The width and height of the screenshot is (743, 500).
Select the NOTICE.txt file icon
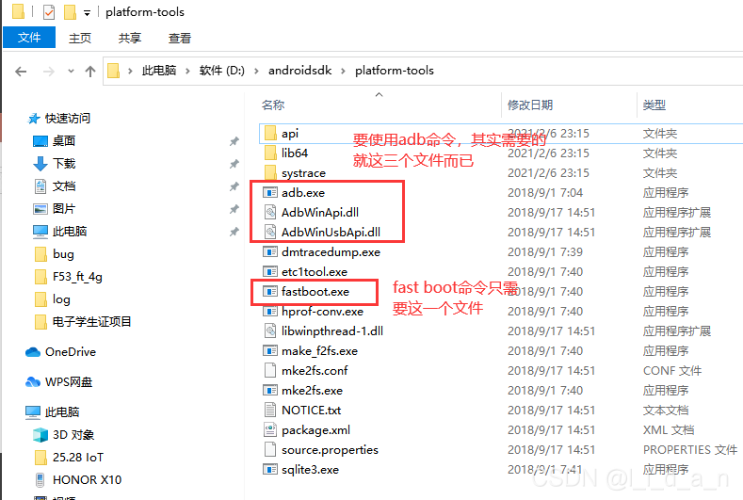pyautogui.click(x=270, y=410)
